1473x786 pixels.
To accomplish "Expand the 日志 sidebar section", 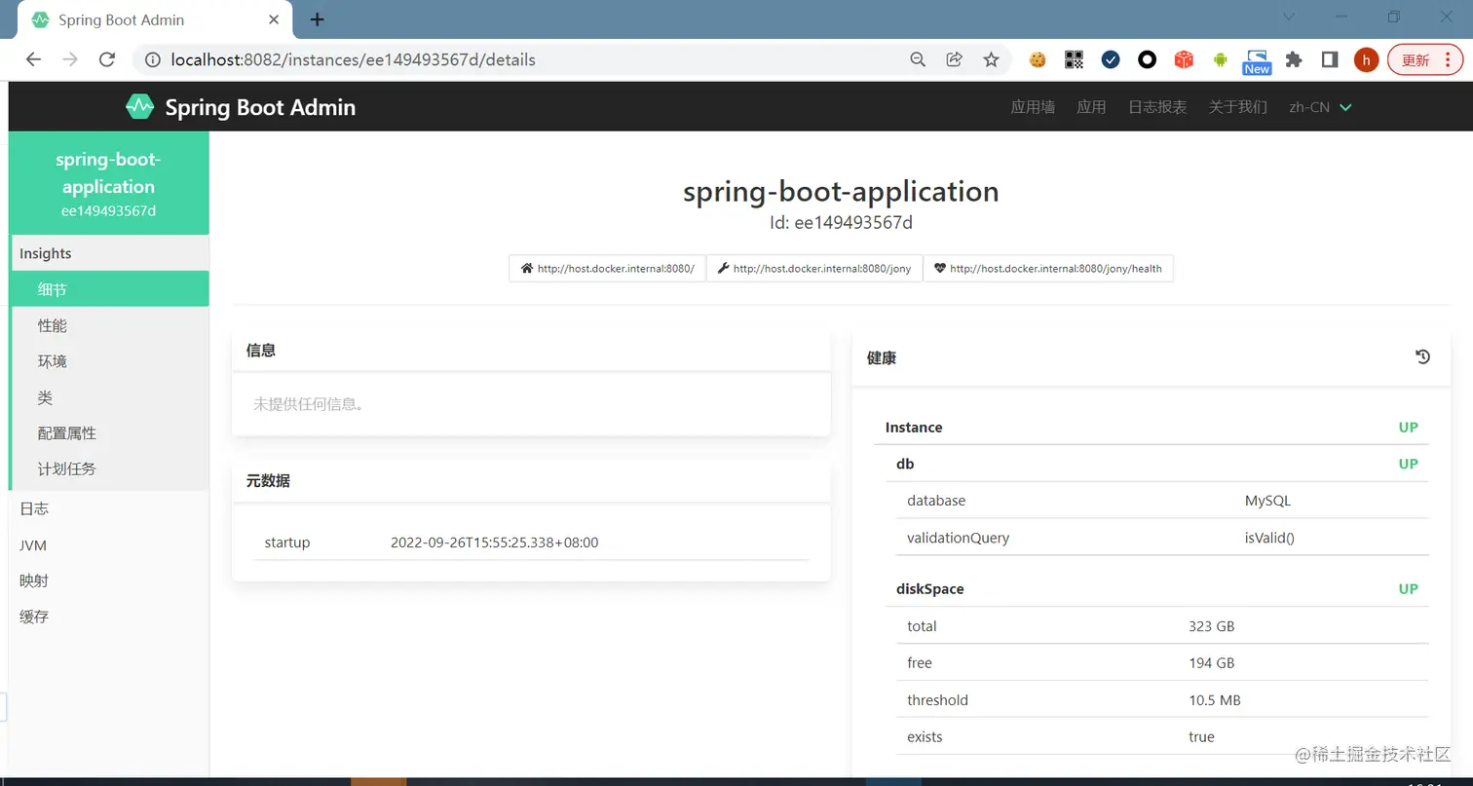I will coord(108,508).
